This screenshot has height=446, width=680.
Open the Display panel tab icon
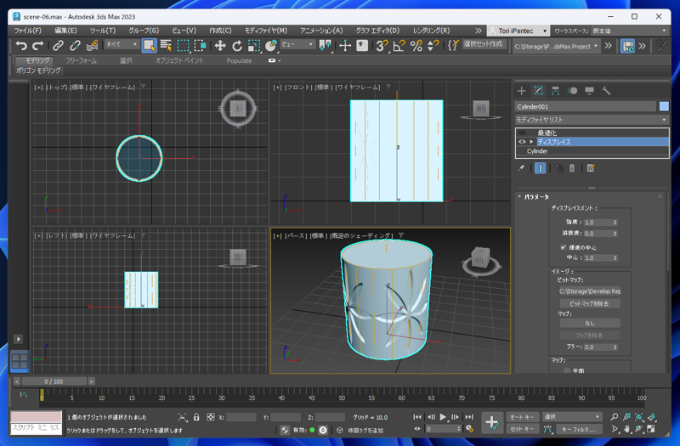click(x=589, y=91)
